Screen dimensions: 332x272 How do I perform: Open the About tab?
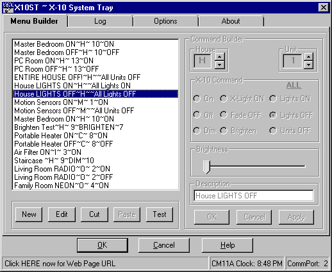click(231, 21)
